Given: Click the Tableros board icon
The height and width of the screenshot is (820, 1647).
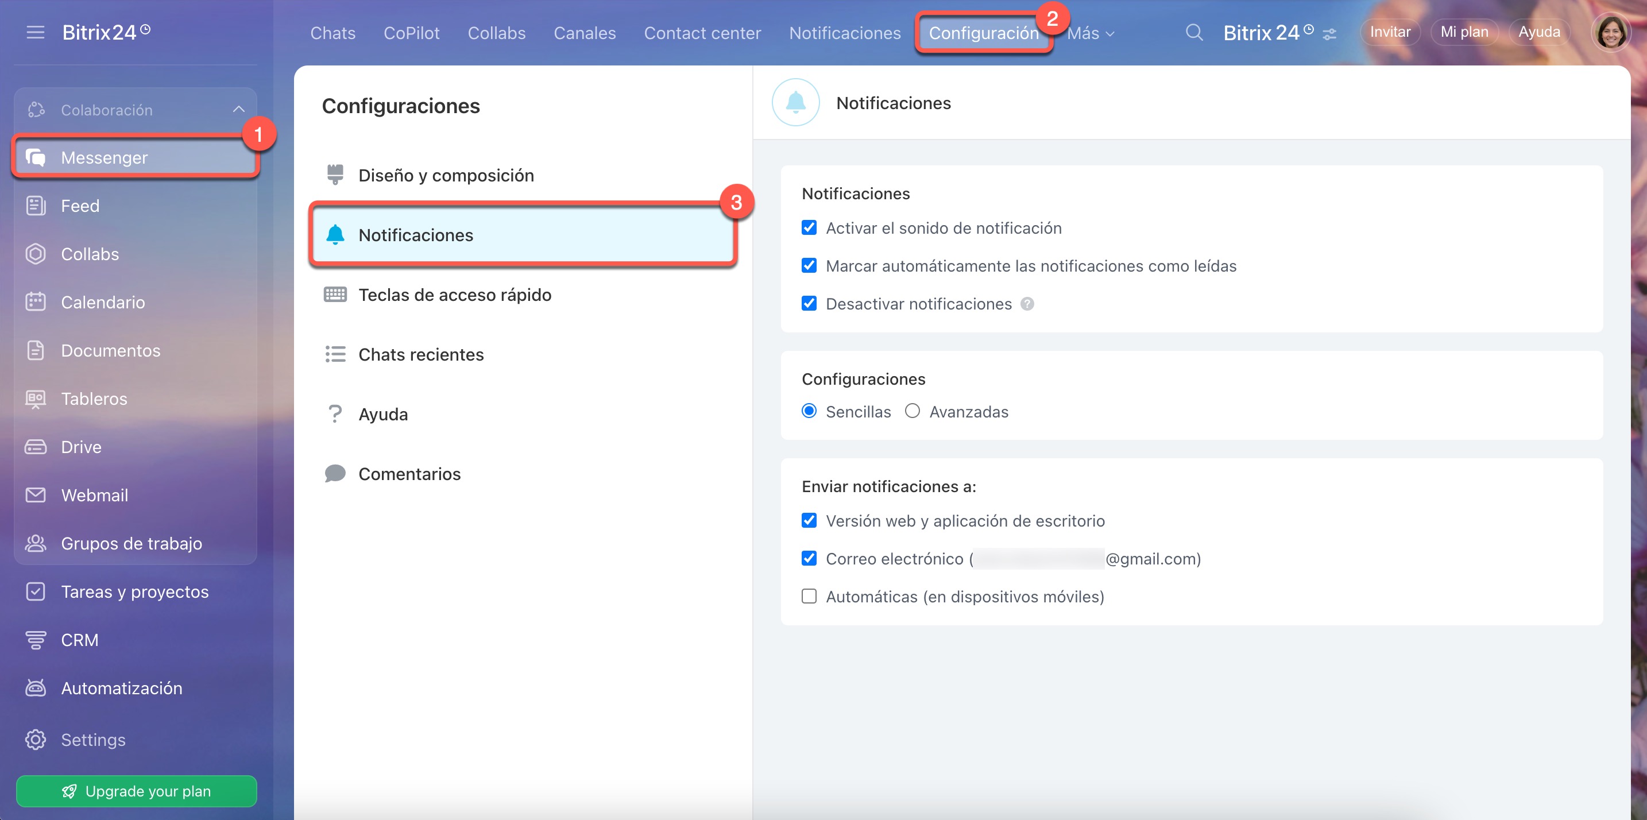Looking at the screenshot, I should [x=36, y=399].
